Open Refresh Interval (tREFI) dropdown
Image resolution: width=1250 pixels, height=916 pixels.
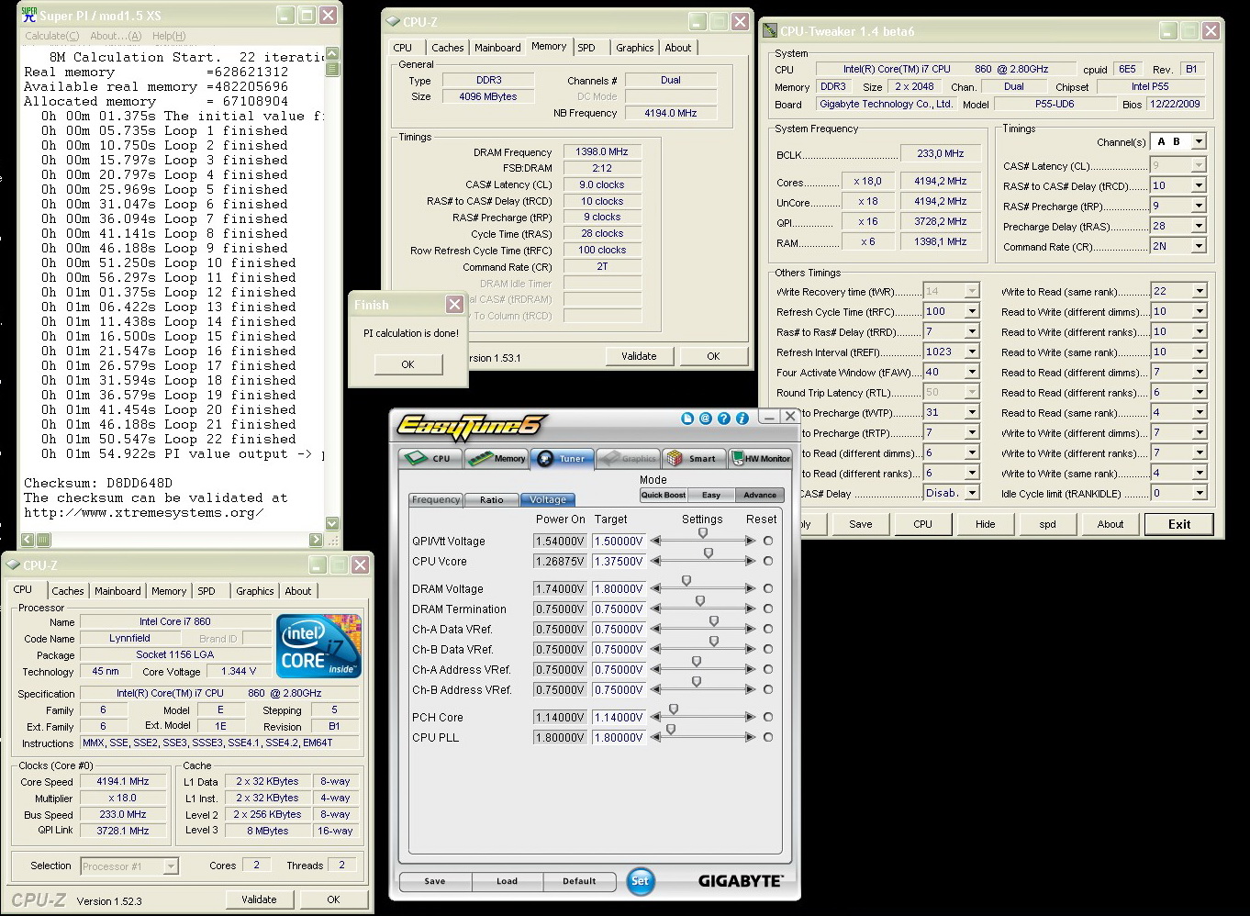[x=972, y=352]
